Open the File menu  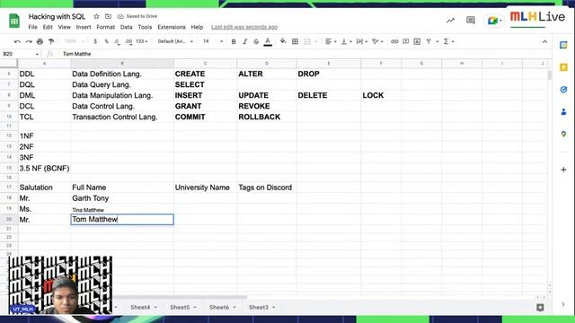[x=32, y=27]
